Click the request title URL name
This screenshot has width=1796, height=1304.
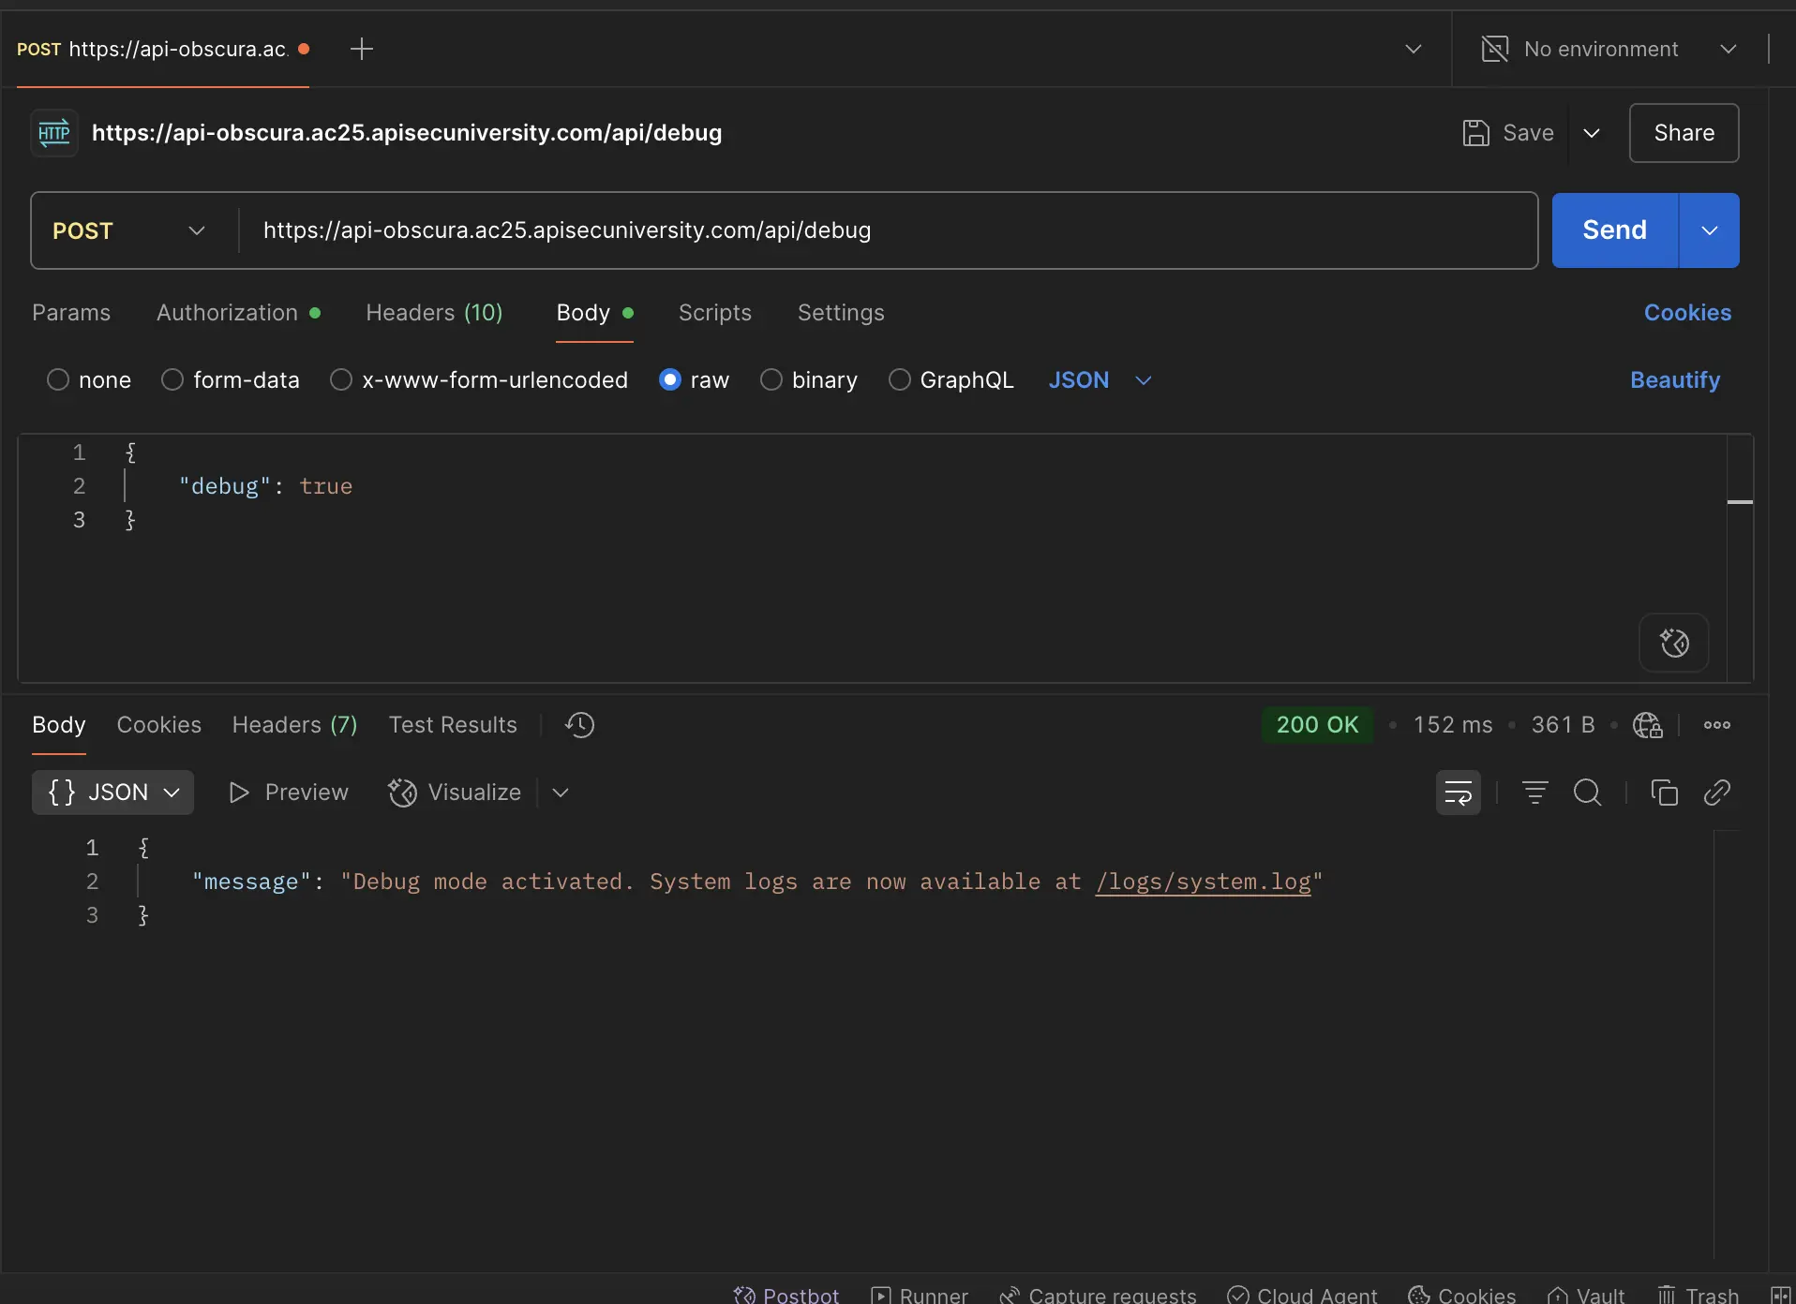[x=407, y=133]
